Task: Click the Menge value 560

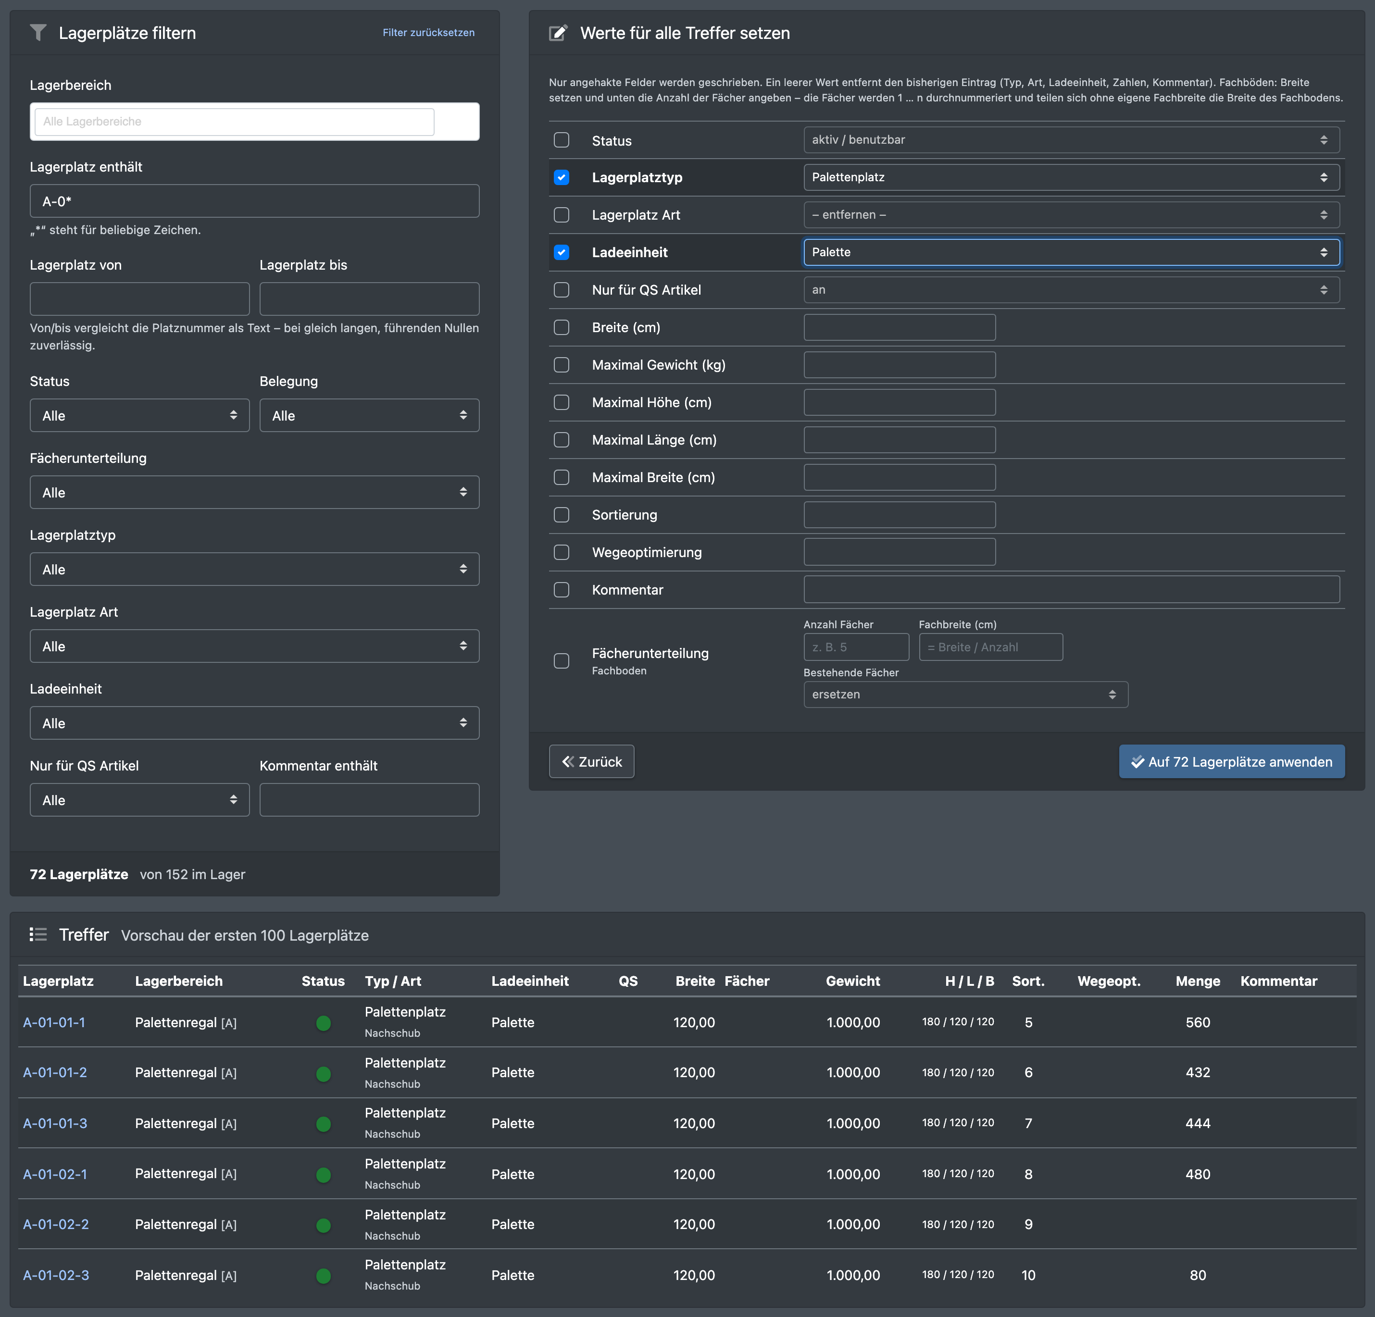Action: tap(1198, 1022)
